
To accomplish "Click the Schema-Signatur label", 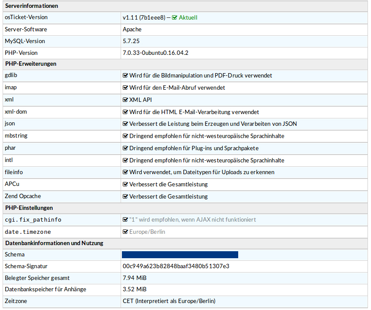I will click(x=26, y=266).
